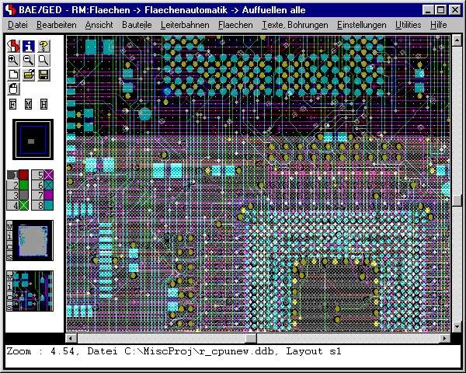This screenshot has height=373, width=466.
Task: Open file using the yellow folder icon
Action: tap(28, 75)
